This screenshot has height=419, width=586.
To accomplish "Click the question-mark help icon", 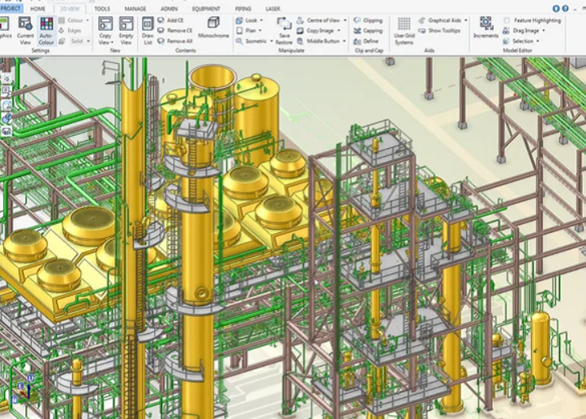I will [x=566, y=8].
